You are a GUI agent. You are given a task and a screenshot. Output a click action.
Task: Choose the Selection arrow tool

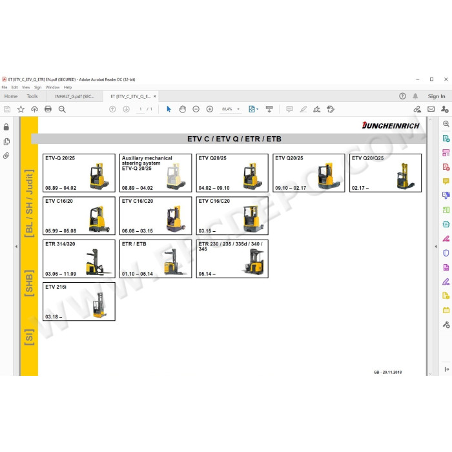tap(169, 109)
